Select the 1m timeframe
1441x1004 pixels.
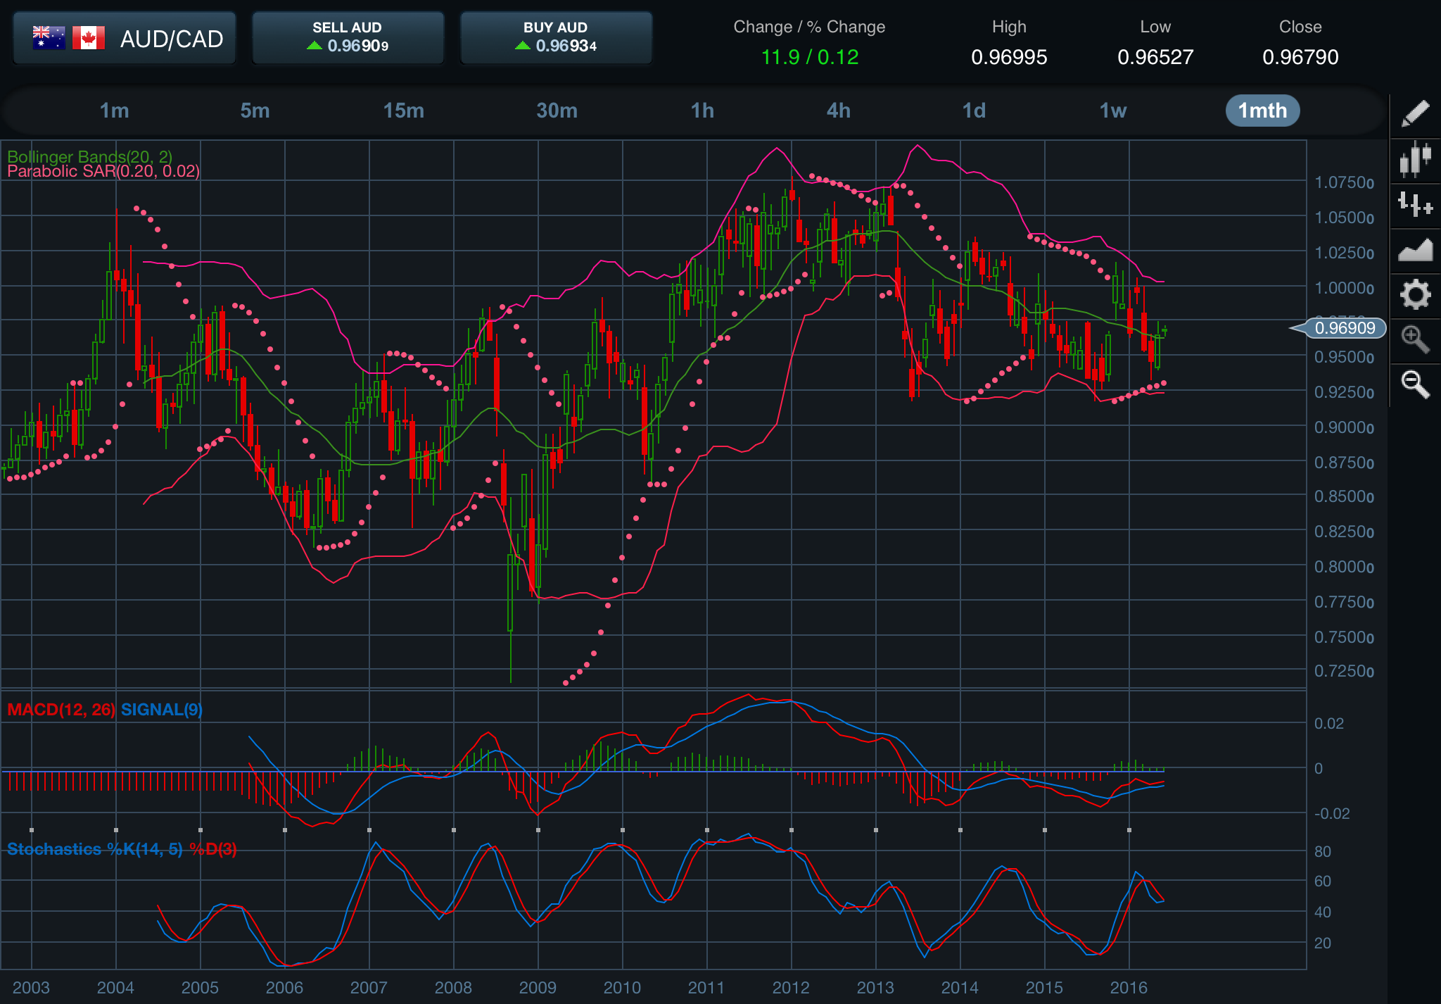114,111
